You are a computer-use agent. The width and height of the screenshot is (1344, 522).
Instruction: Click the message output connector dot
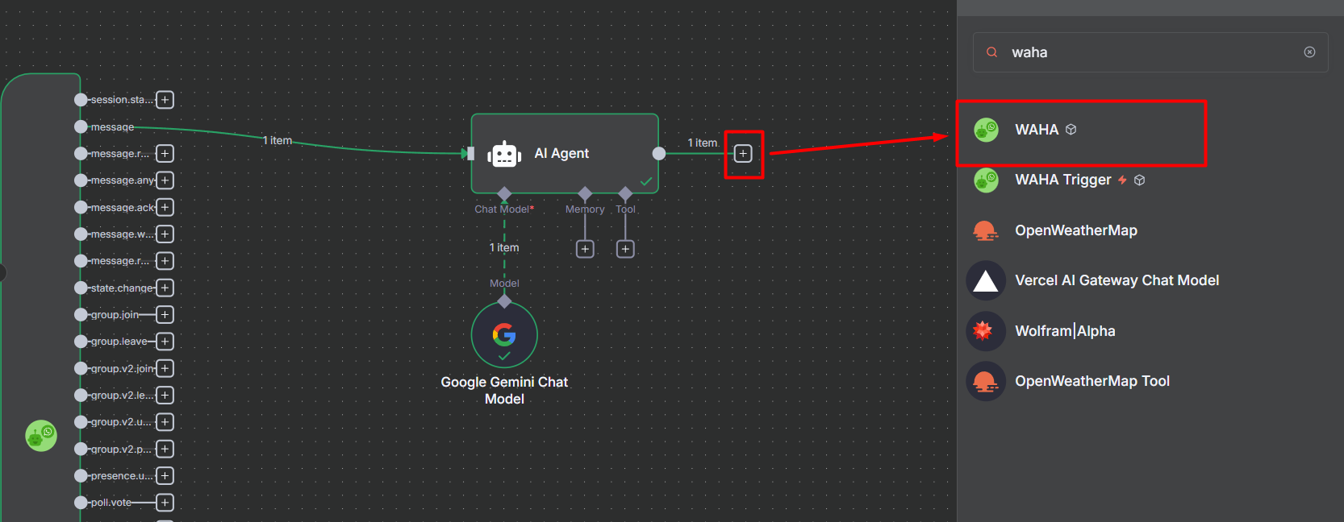81,126
